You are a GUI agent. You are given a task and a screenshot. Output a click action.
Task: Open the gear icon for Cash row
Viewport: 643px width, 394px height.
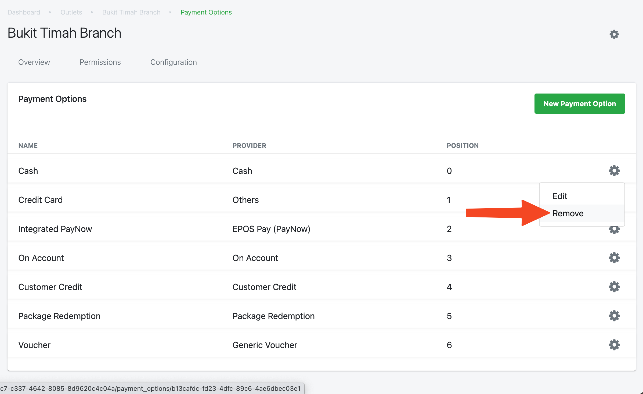pyautogui.click(x=614, y=171)
